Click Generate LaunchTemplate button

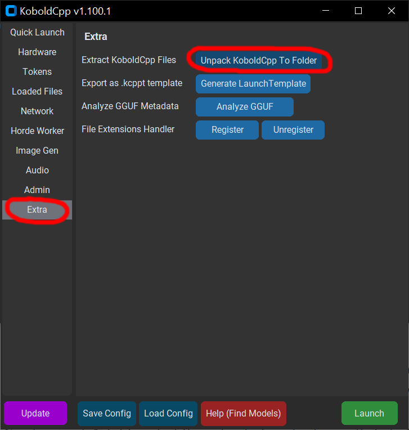(253, 84)
